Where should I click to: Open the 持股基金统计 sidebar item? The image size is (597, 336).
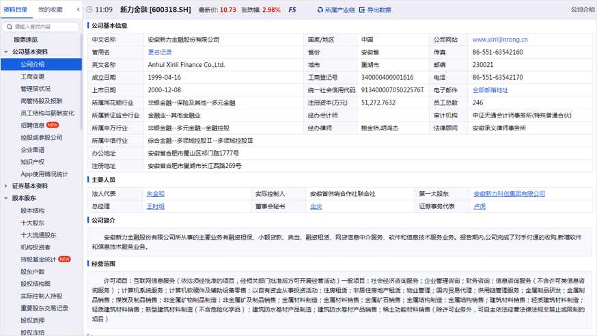pyautogui.click(x=38, y=259)
